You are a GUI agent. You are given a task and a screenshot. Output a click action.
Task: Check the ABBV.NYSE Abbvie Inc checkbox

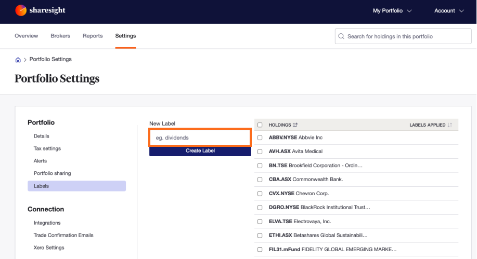coord(260,138)
